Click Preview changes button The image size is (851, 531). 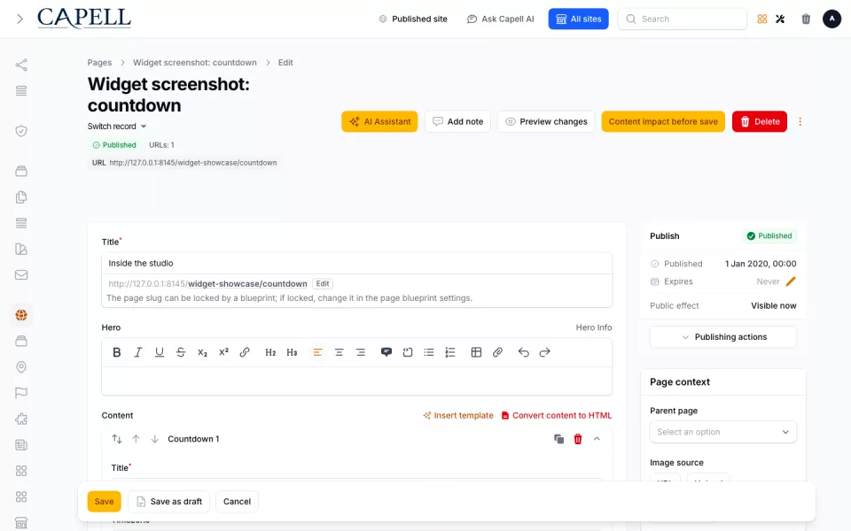click(x=546, y=121)
